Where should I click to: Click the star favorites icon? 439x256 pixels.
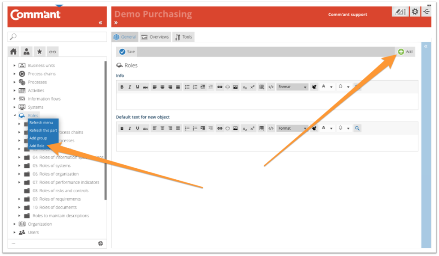[x=39, y=52]
